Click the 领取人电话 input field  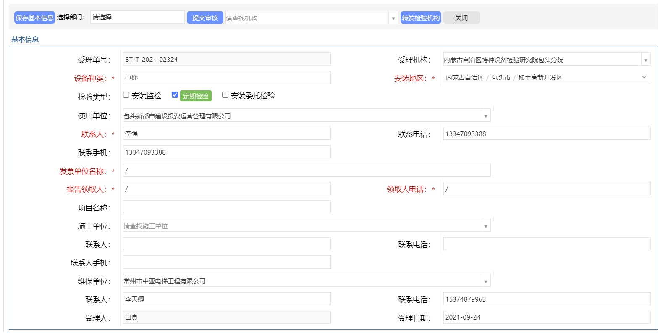coord(547,189)
